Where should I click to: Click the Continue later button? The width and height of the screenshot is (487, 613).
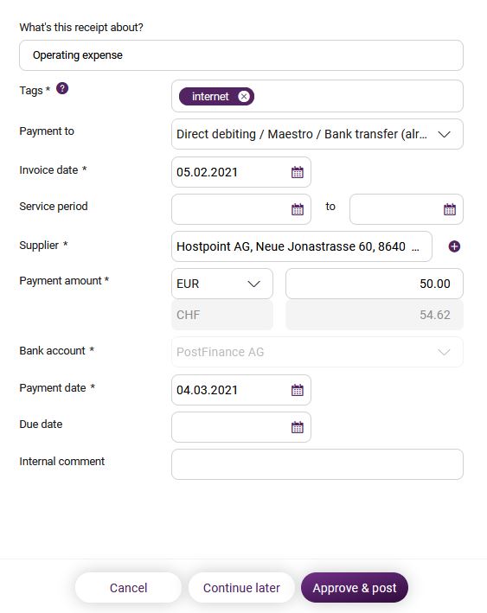click(241, 588)
